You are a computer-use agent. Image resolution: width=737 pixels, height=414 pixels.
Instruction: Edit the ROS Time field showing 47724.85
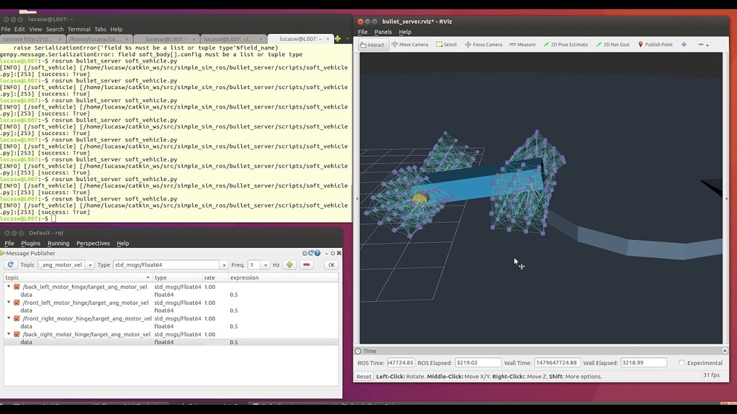click(401, 363)
